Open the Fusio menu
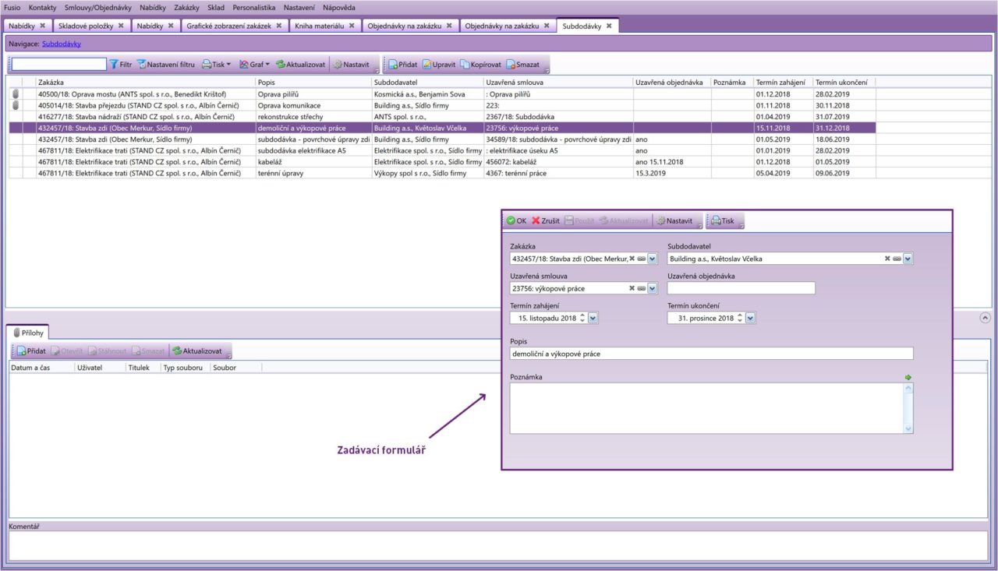 tap(12, 7)
